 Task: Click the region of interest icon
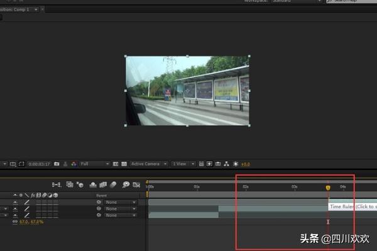116,164
